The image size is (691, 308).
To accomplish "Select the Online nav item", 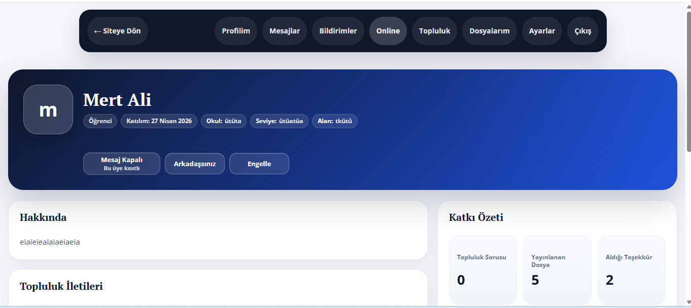I will 388,31.
